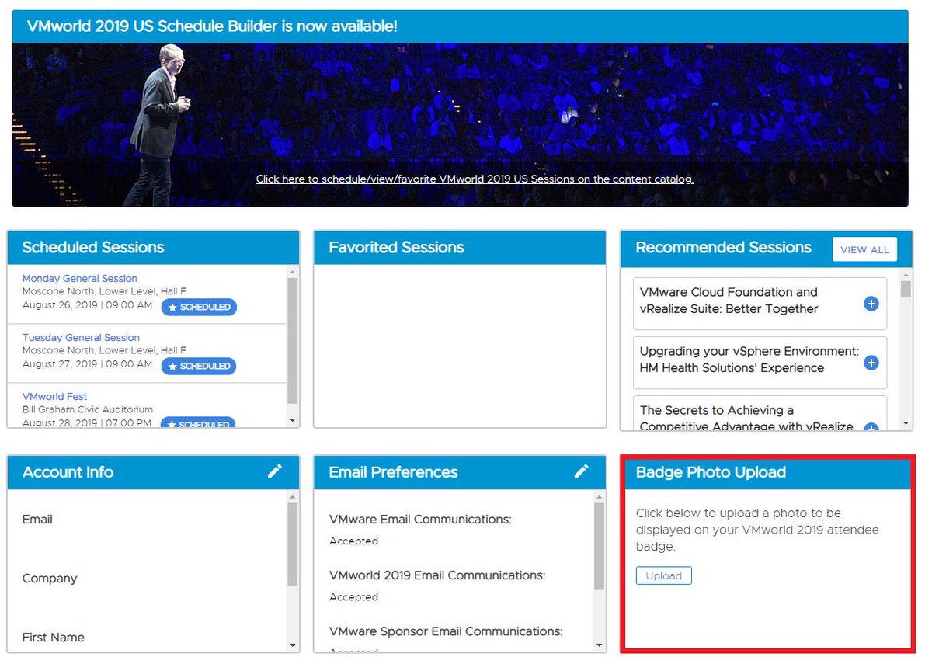
Task: Click the keynote speaker banner image
Action: tap(460, 124)
